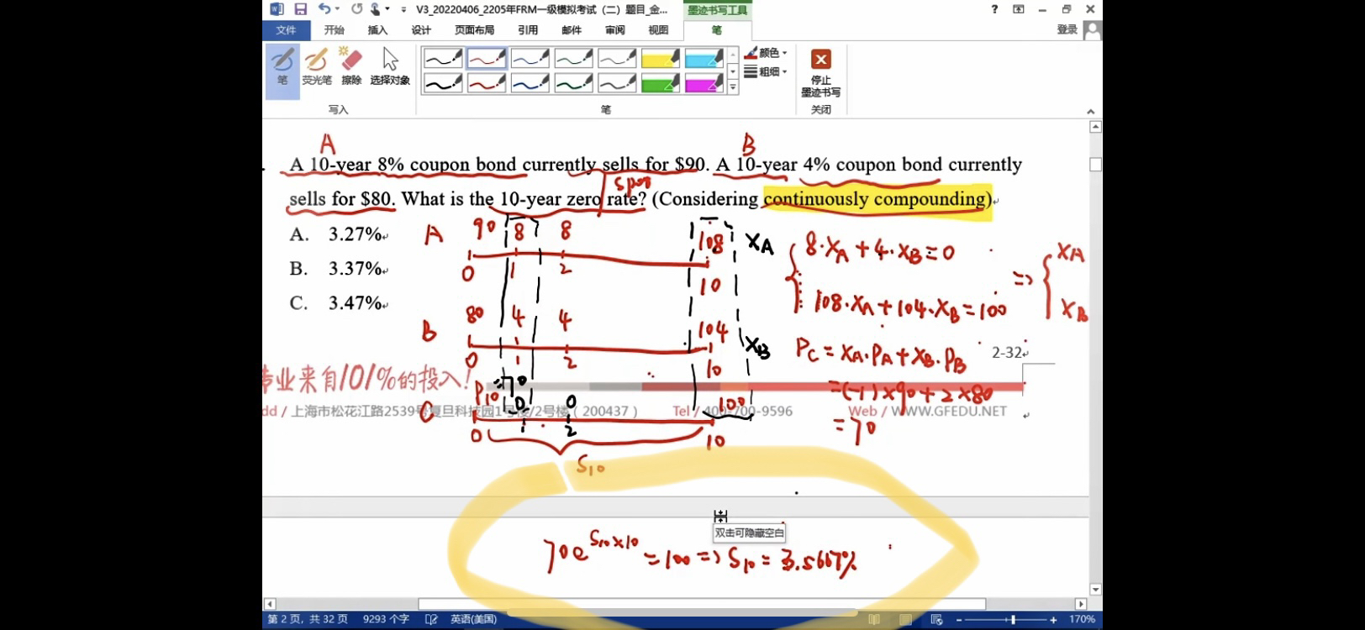Pick the thin green pen style

574,58
